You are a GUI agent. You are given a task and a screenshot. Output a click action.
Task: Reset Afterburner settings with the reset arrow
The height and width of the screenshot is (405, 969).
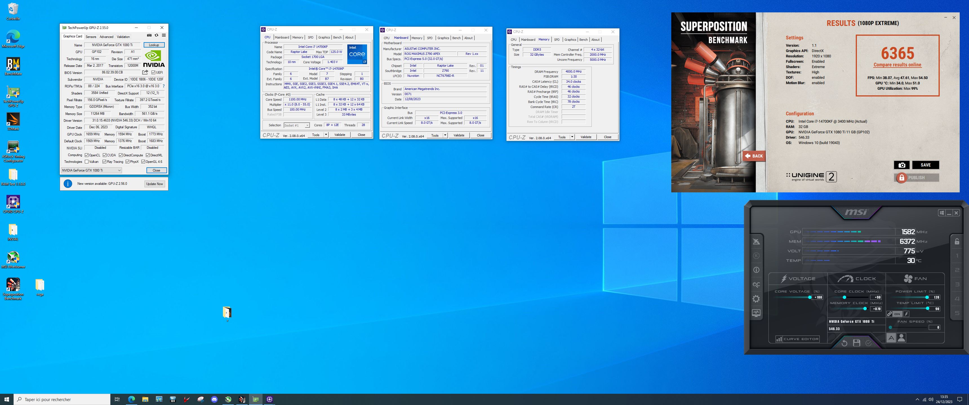tap(844, 343)
